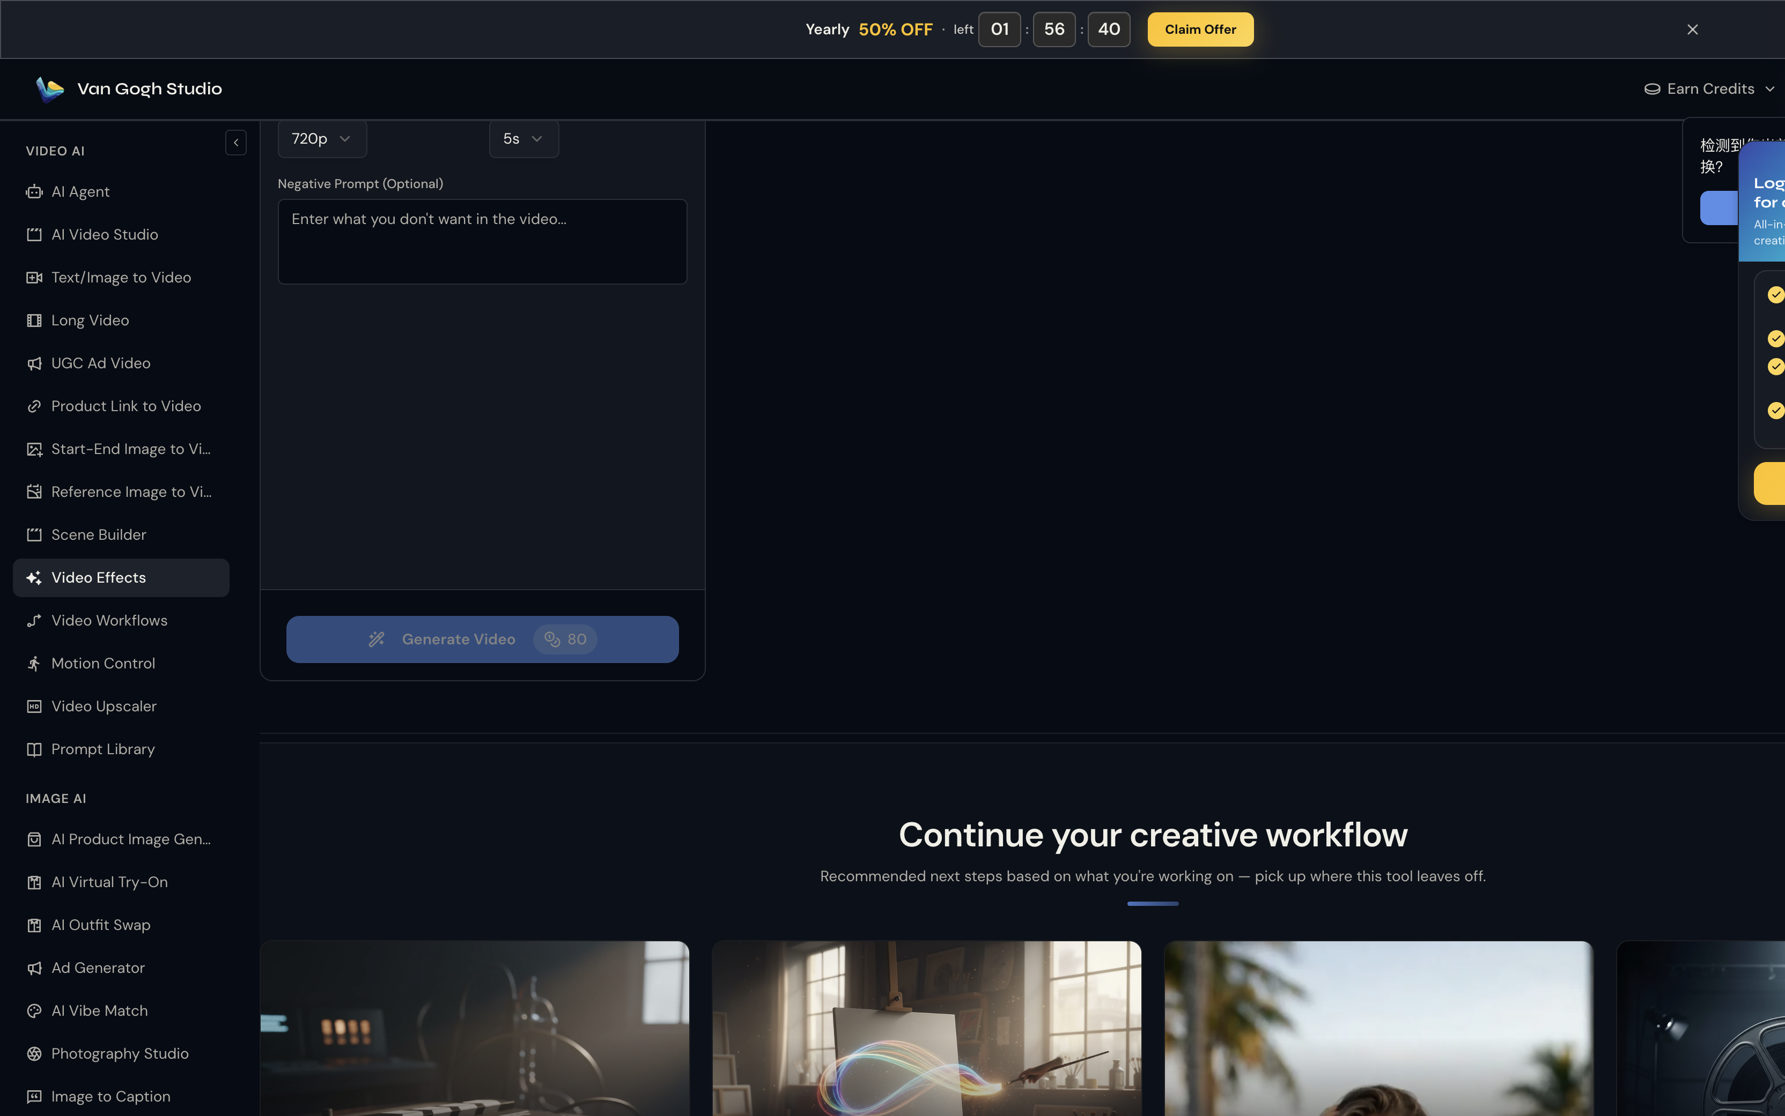1785x1116 pixels.
Task: Click the Generate Video button
Action: coord(482,639)
